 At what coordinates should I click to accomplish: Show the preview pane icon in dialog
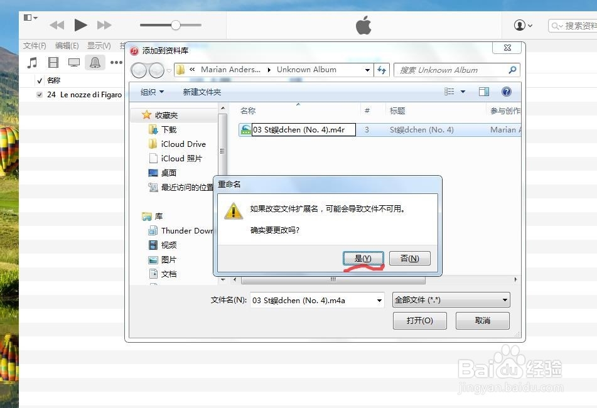click(x=483, y=91)
